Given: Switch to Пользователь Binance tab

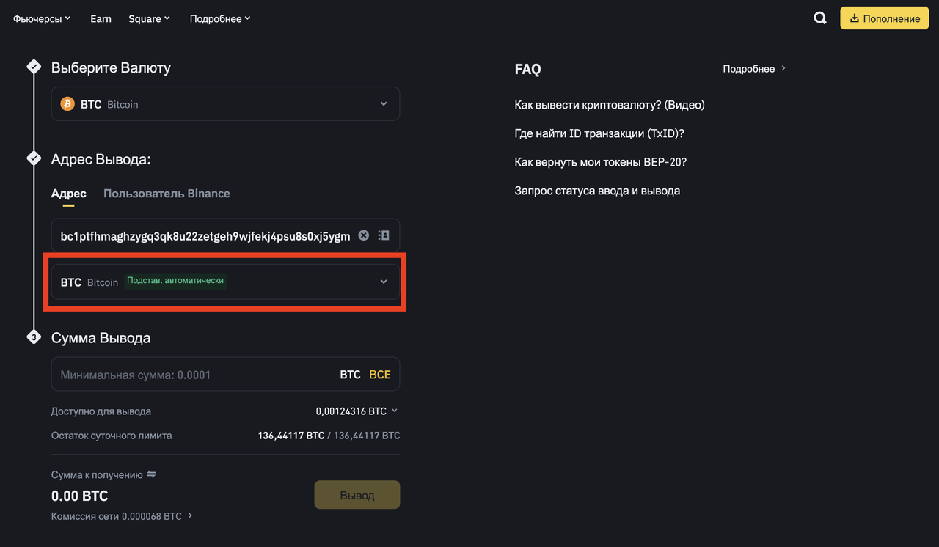Looking at the screenshot, I should point(167,194).
